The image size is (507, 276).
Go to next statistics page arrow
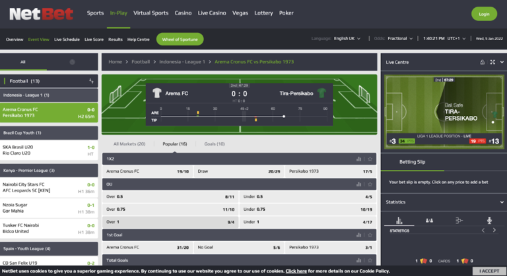point(494,230)
